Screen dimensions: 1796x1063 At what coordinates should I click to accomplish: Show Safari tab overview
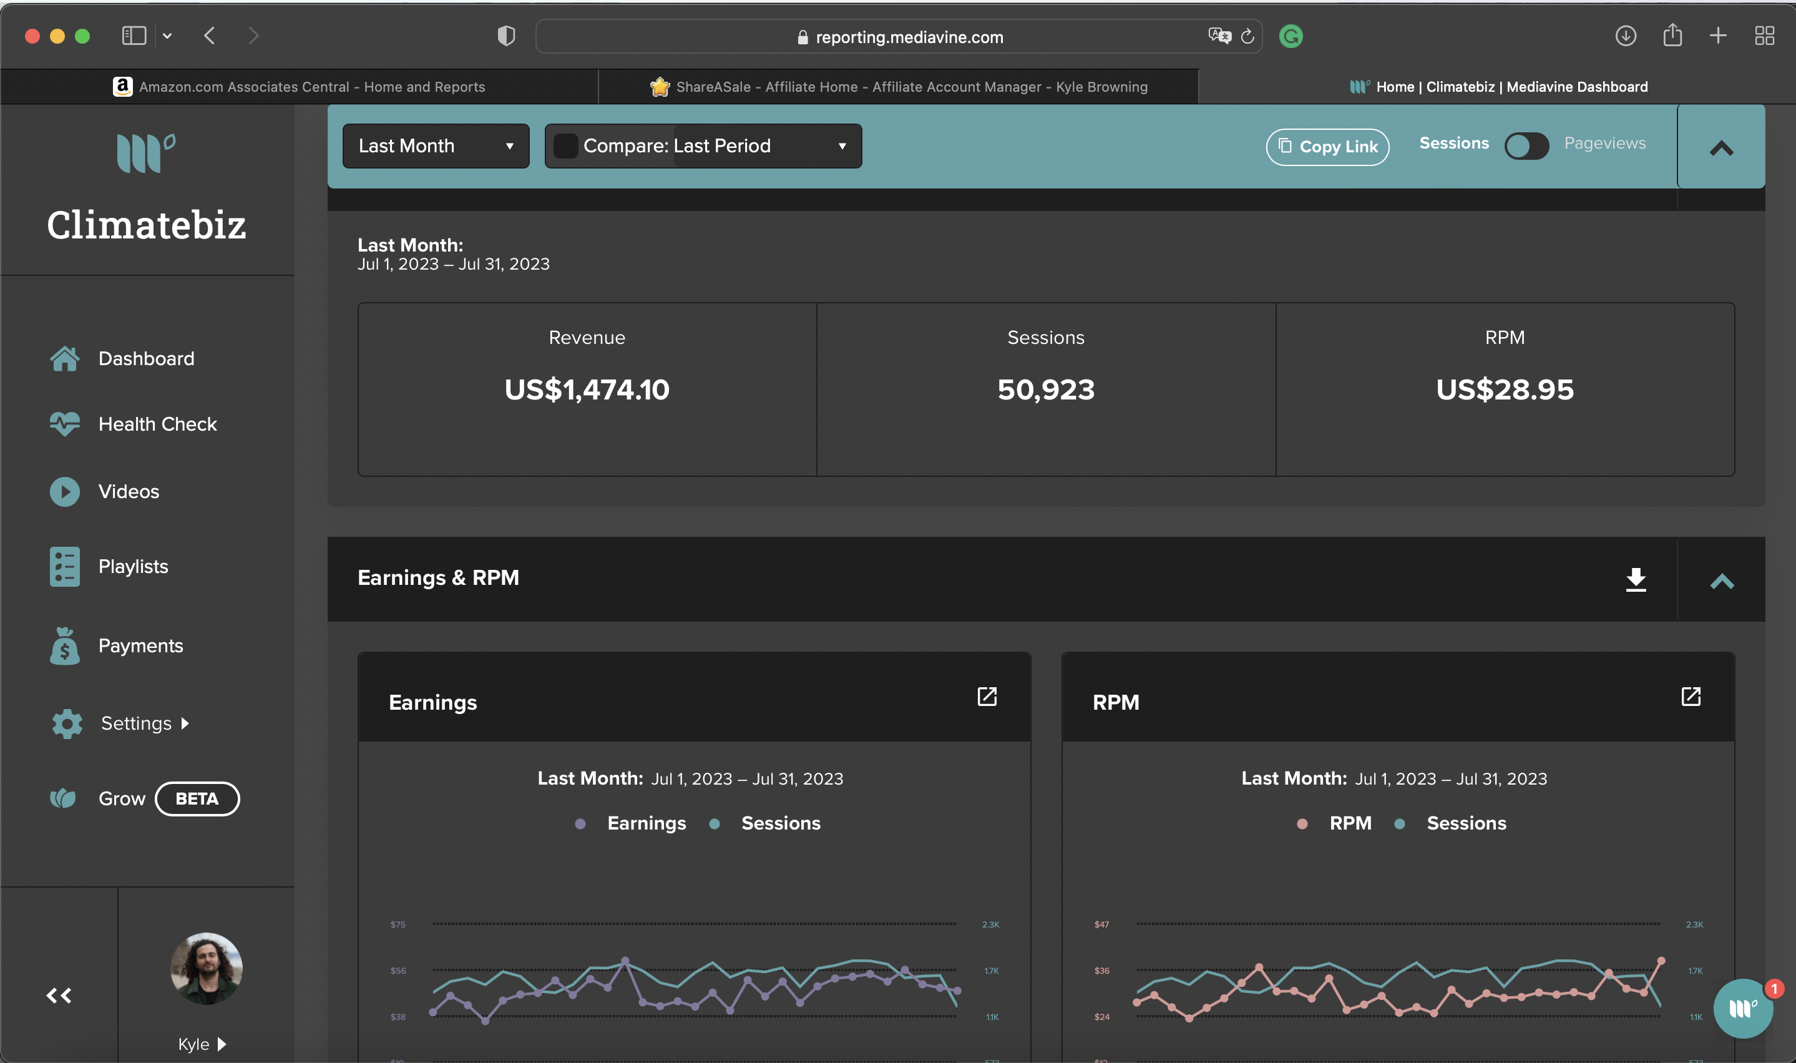click(1765, 36)
